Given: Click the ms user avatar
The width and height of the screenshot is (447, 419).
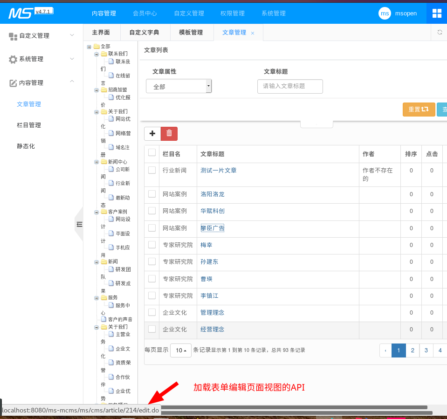Looking at the screenshot, I should tap(385, 13).
